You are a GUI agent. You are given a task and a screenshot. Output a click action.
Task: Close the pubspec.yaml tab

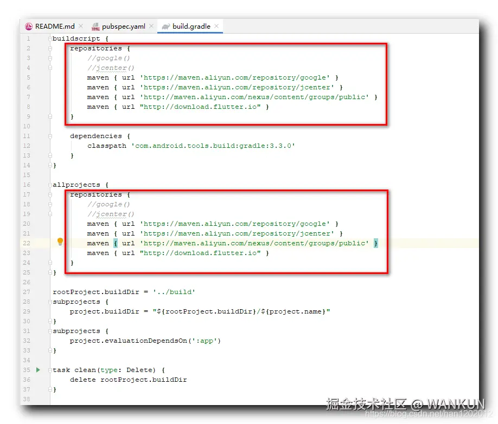click(x=151, y=26)
